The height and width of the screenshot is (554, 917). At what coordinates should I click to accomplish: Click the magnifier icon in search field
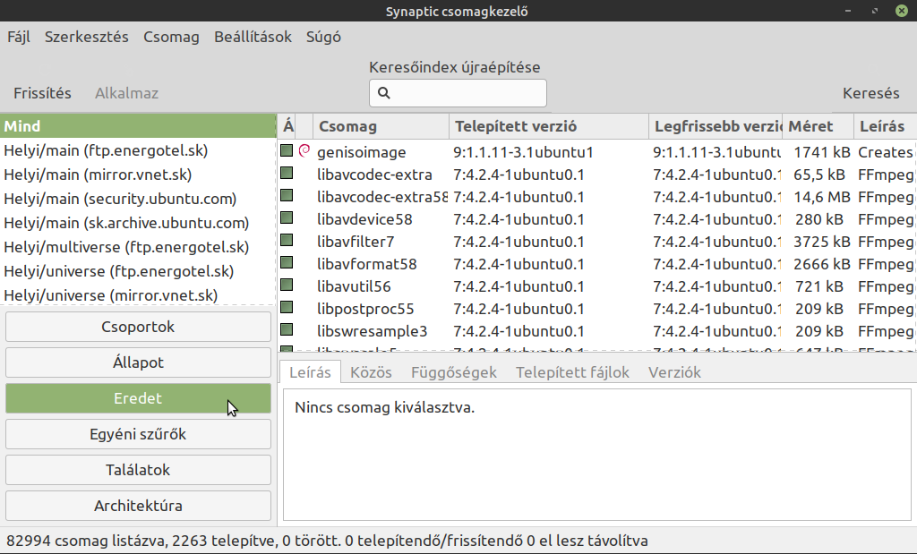[x=383, y=93]
